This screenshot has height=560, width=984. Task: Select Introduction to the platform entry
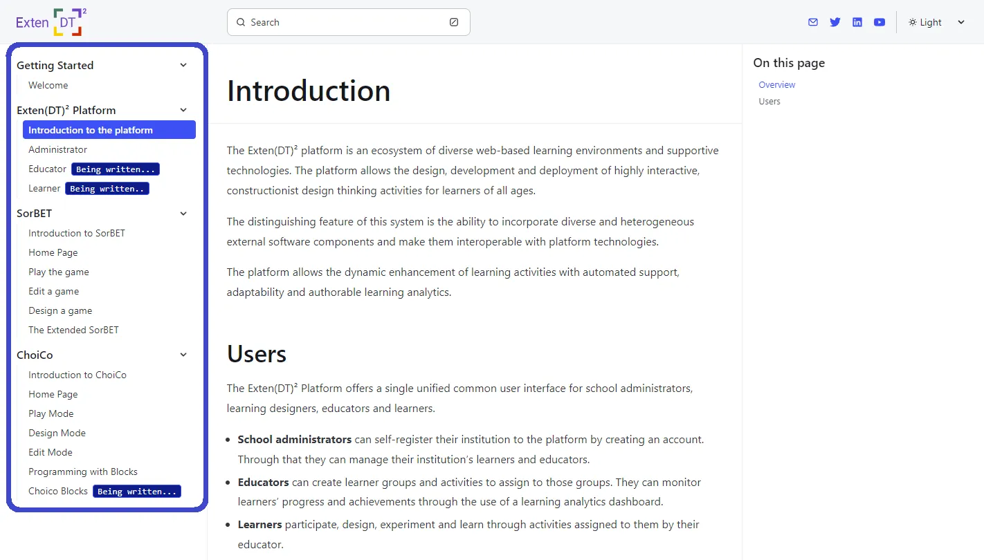point(91,130)
